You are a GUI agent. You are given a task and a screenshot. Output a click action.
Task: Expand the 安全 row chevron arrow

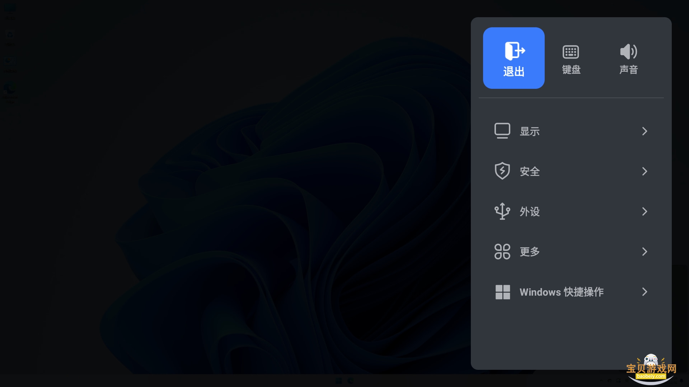pos(645,171)
